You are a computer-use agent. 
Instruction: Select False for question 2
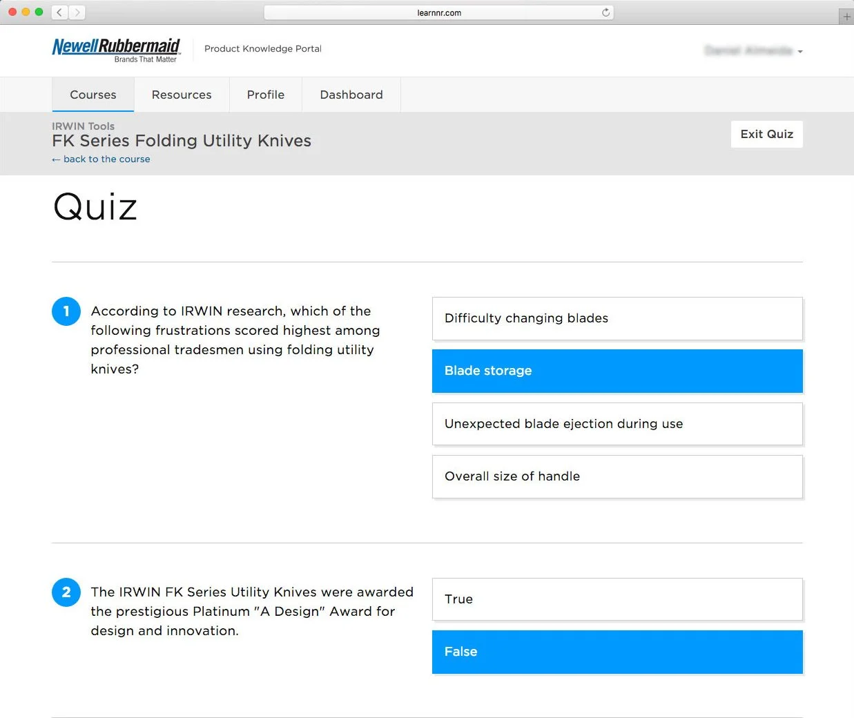pos(617,652)
